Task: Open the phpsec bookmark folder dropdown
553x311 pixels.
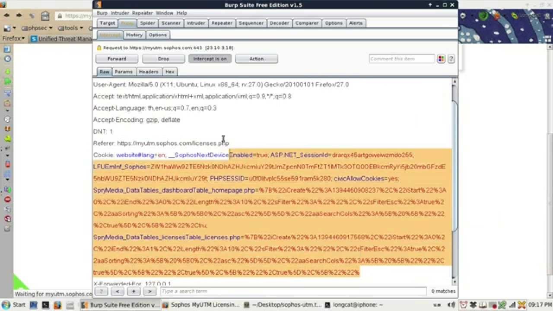Action: [37, 28]
